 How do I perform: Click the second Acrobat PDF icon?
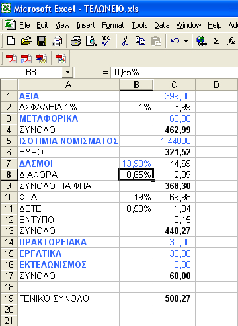(x=26, y=59)
